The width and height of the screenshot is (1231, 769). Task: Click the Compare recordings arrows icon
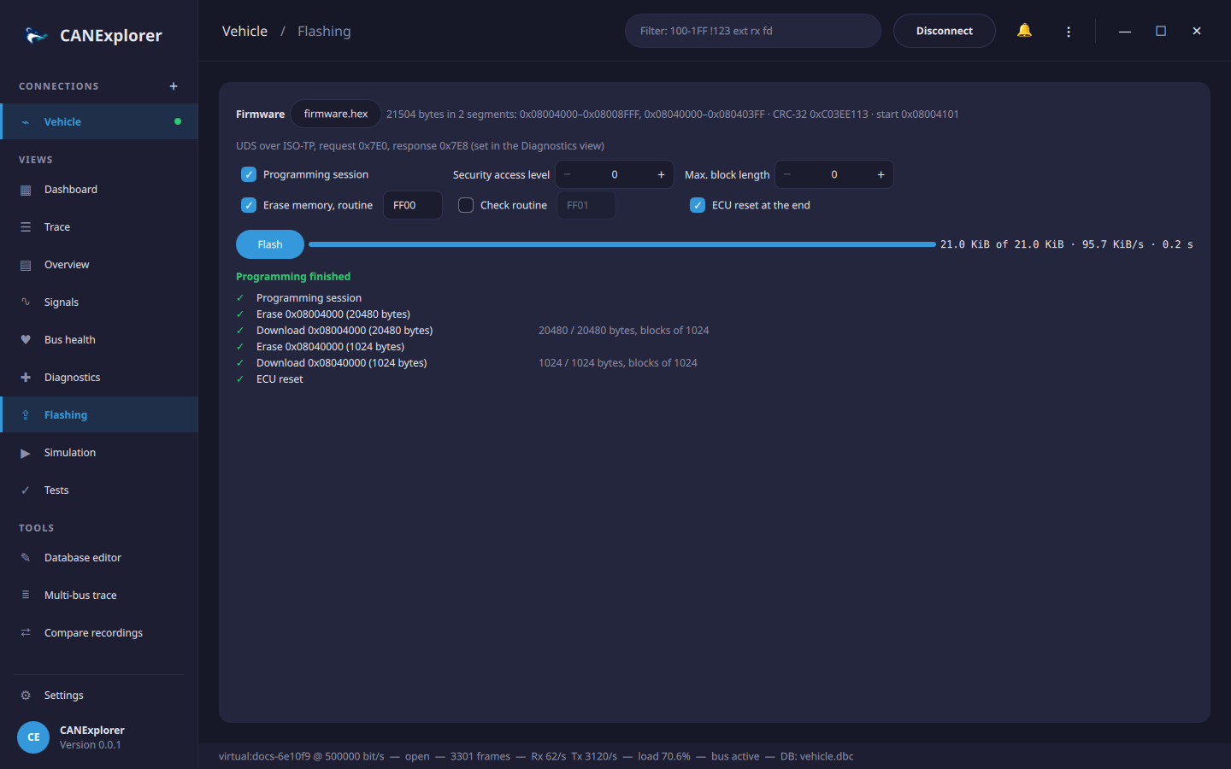pyautogui.click(x=26, y=633)
